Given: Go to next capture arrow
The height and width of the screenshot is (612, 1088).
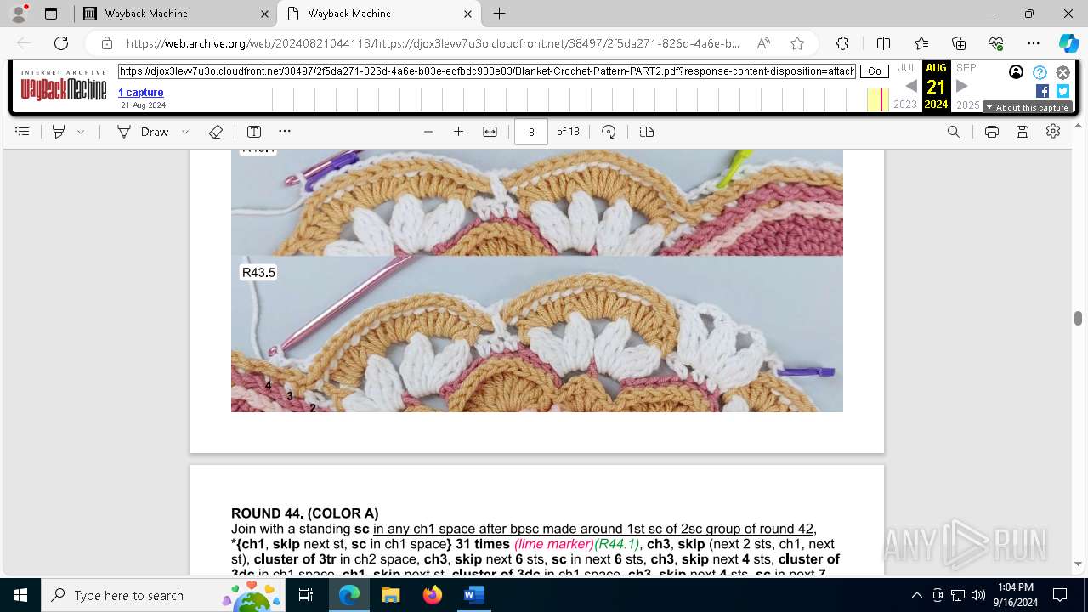Looking at the screenshot, I should coord(961,86).
